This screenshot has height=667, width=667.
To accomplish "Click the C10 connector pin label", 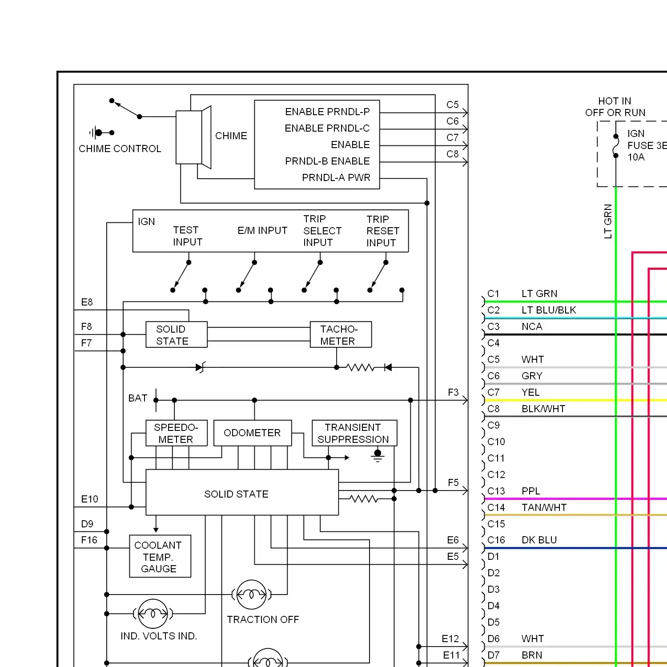I will [496, 442].
